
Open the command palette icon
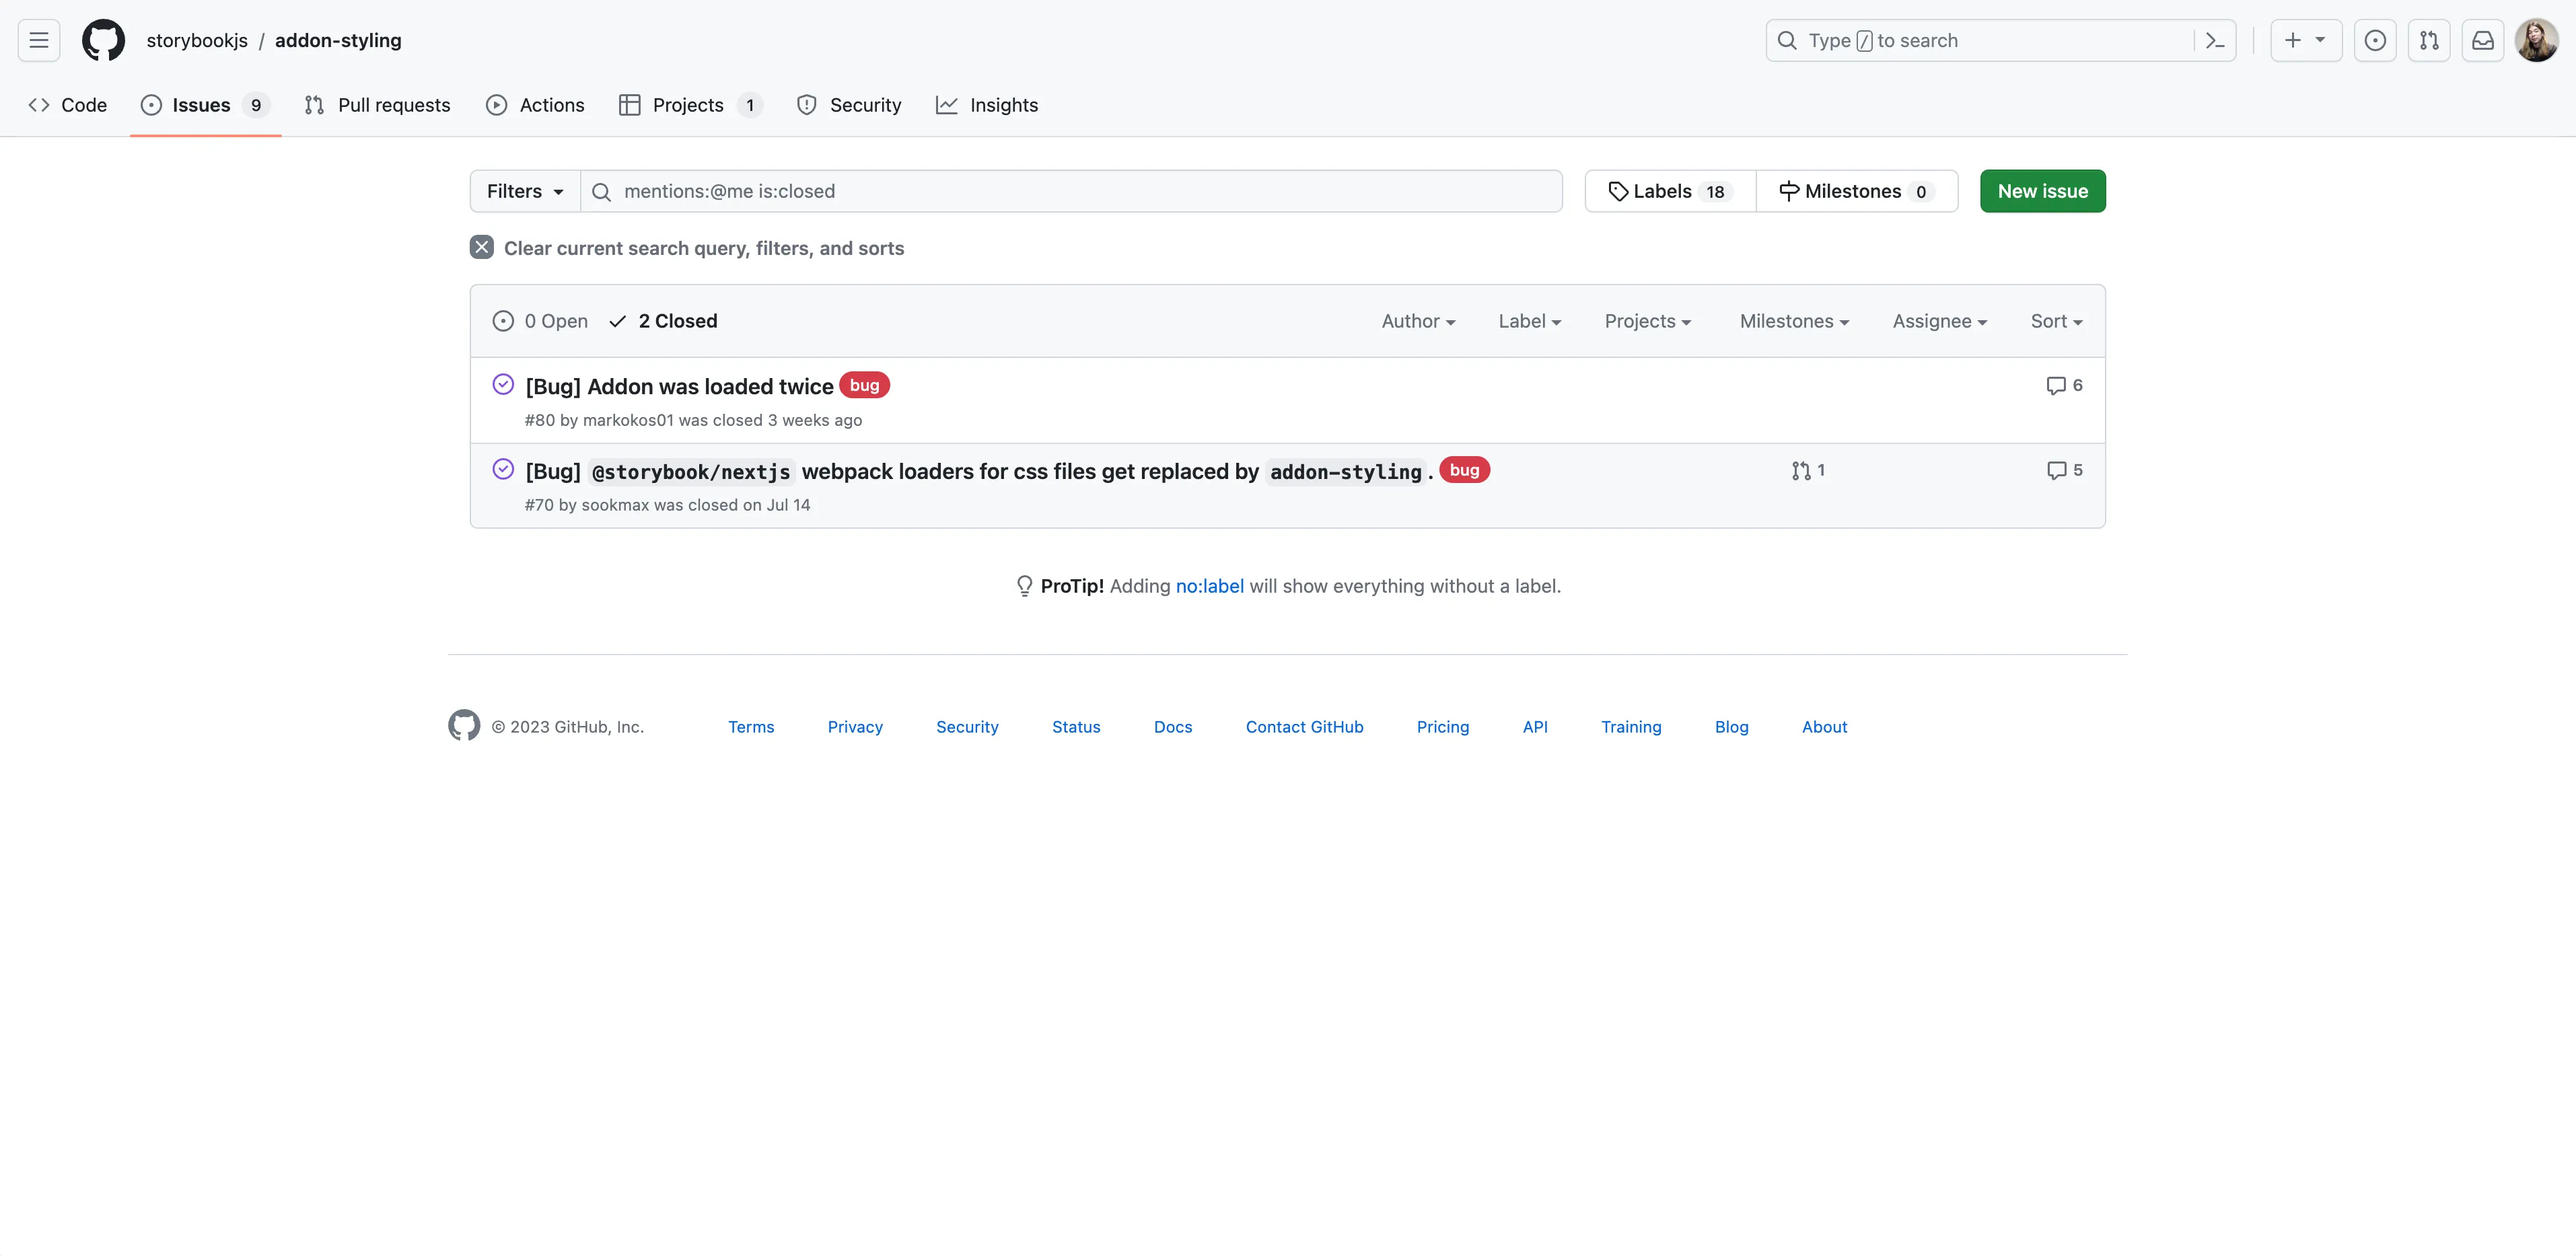pos(2215,40)
